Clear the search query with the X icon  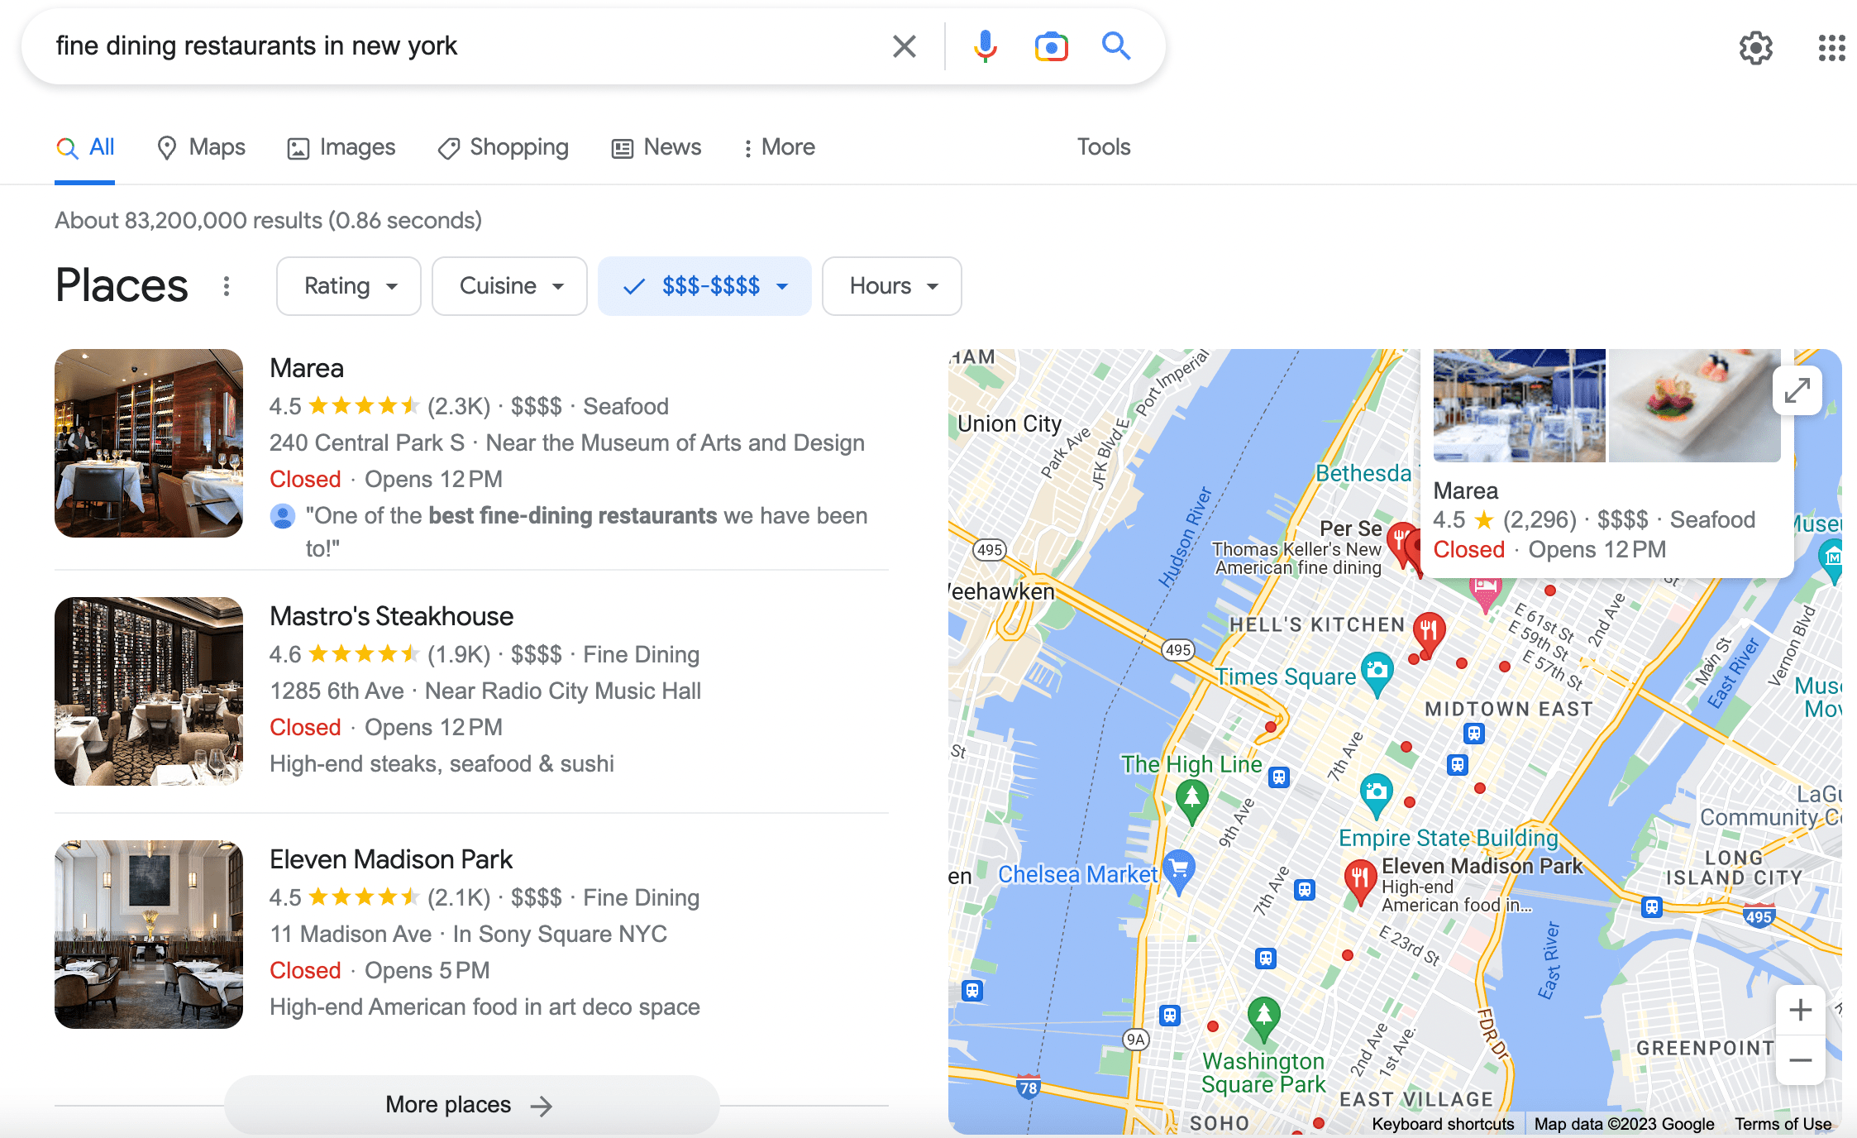905,46
